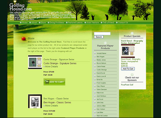Open the Ben Hogan Classic Series thumbnail
Viewport: 161px width, 118px height.
point(35,101)
